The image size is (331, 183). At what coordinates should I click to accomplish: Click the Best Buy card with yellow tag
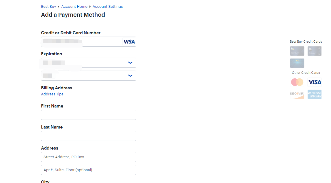(x=297, y=63)
